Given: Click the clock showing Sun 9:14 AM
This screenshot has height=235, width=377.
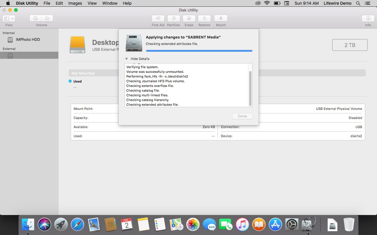Looking at the screenshot, I should click(x=307, y=3).
